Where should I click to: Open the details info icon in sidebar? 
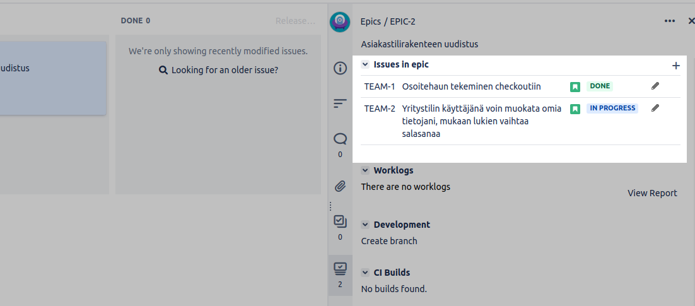point(340,68)
